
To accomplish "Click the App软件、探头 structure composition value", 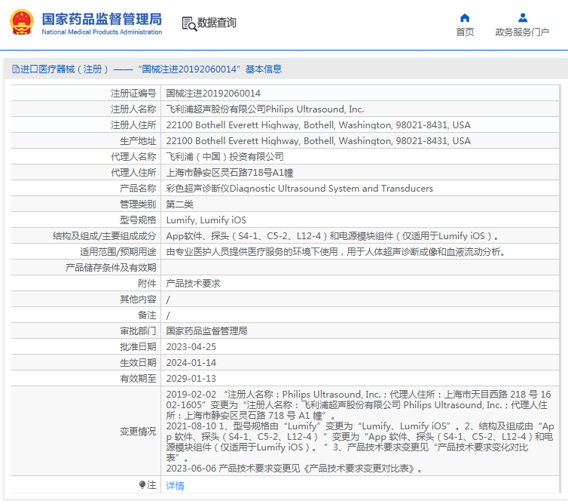I will click(x=332, y=236).
